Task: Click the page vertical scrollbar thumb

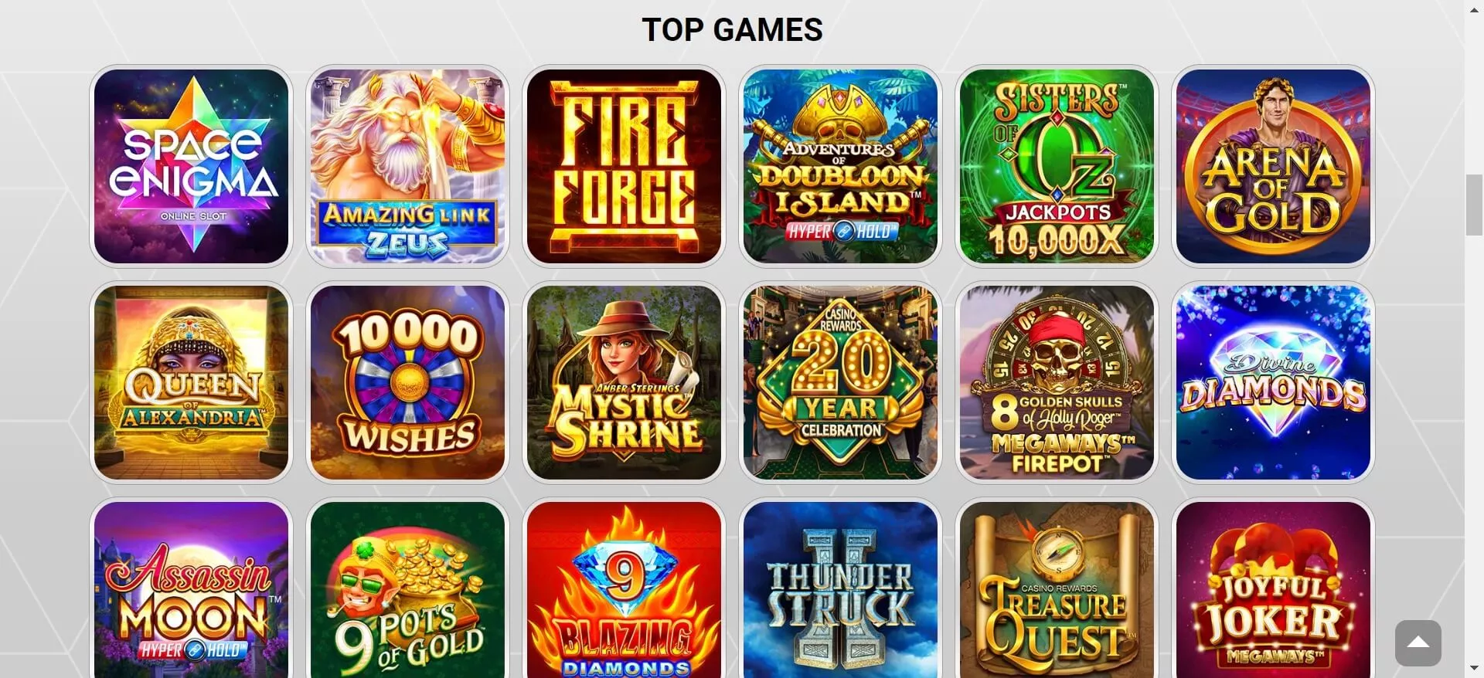Action: coord(1474,205)
